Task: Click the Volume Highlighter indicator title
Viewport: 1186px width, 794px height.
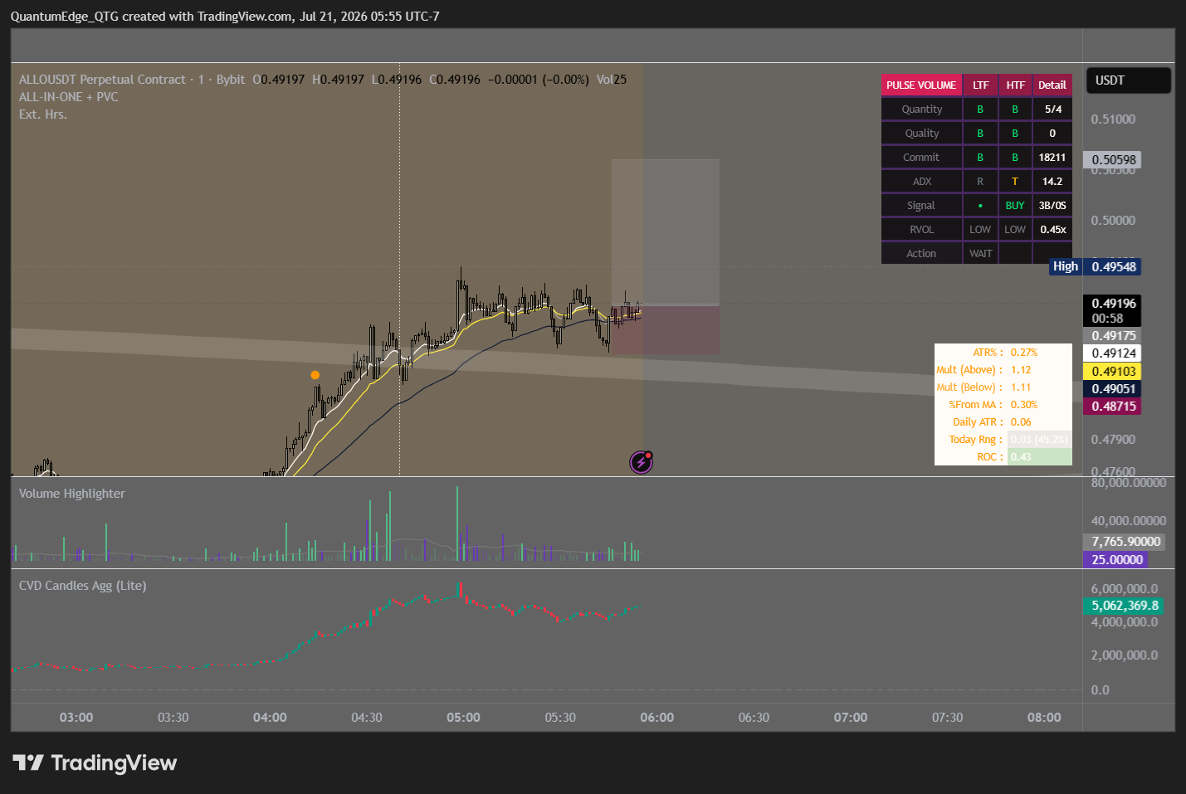Action: pyautogui.click(x=72, y=494)
